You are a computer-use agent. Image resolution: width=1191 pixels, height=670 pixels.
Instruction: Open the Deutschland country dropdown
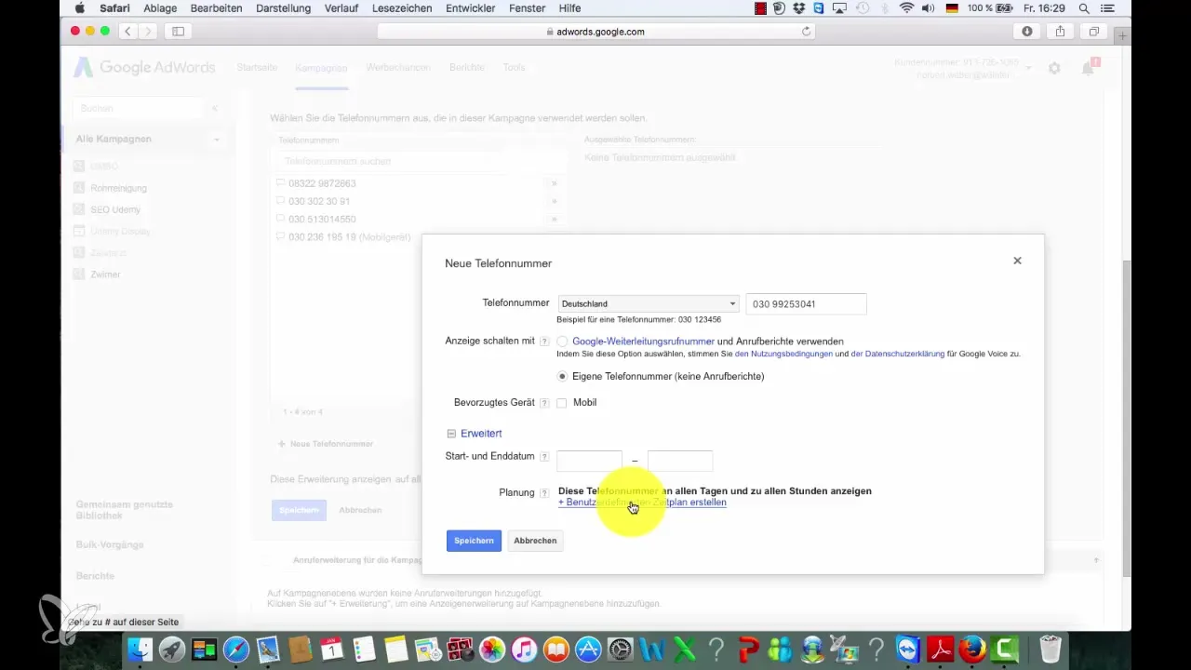tap(649, 303)
